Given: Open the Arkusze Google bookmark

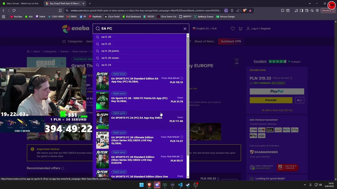Looking at the screenshot, I should (x=225, y=17).
